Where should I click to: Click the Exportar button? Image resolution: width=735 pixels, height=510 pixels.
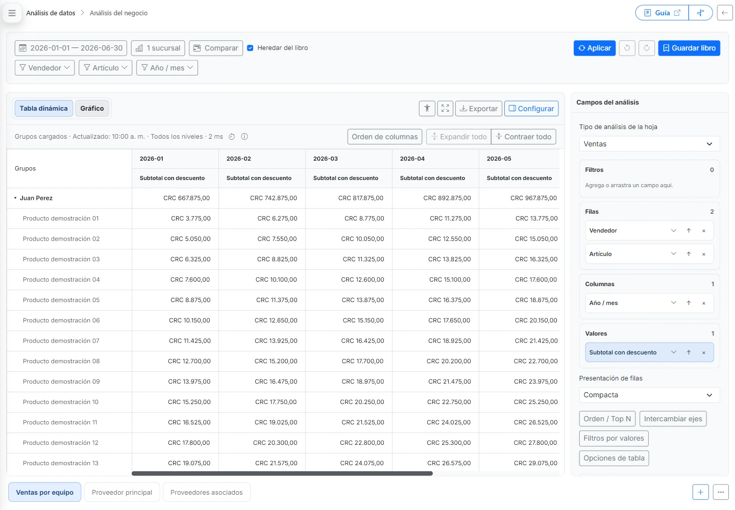click(x=479, y=109)
